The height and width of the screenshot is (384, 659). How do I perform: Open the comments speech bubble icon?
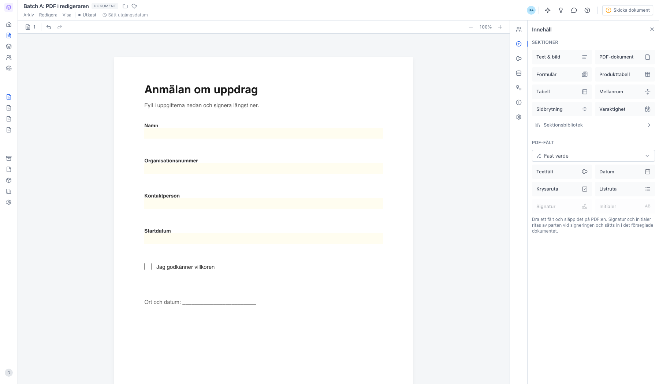574,10
